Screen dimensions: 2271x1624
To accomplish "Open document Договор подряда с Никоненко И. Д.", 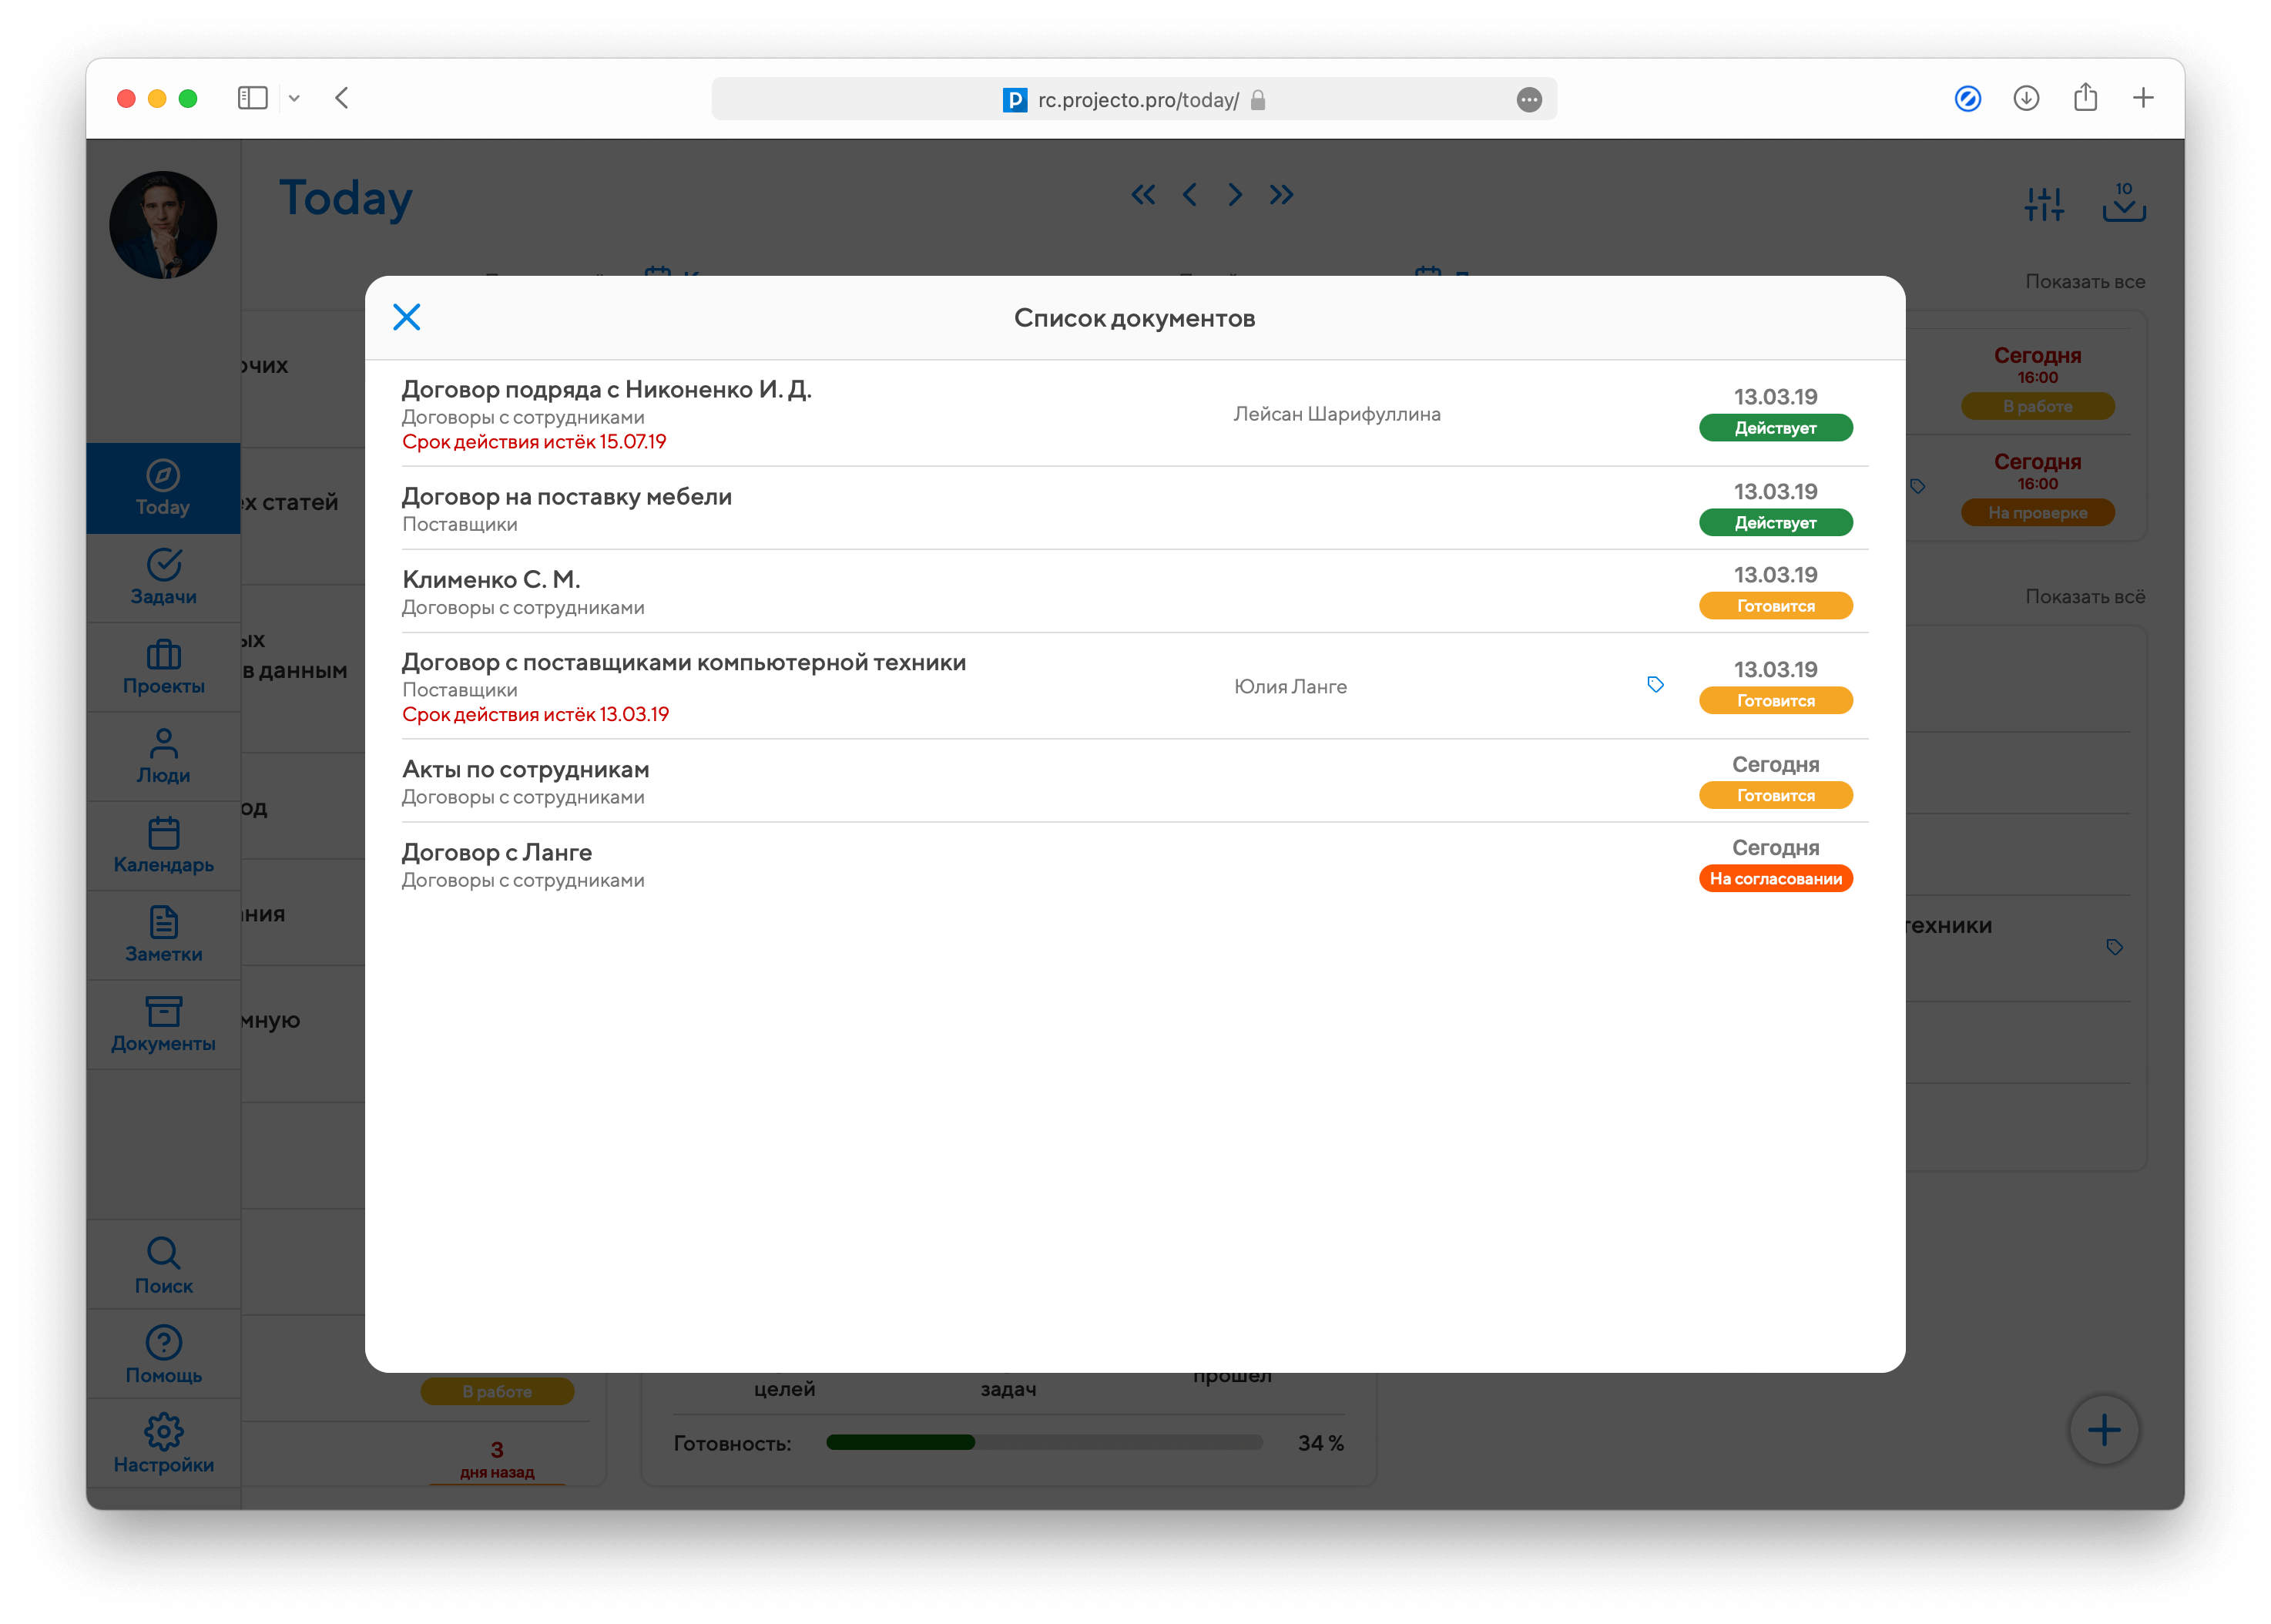I will point(606,390).
